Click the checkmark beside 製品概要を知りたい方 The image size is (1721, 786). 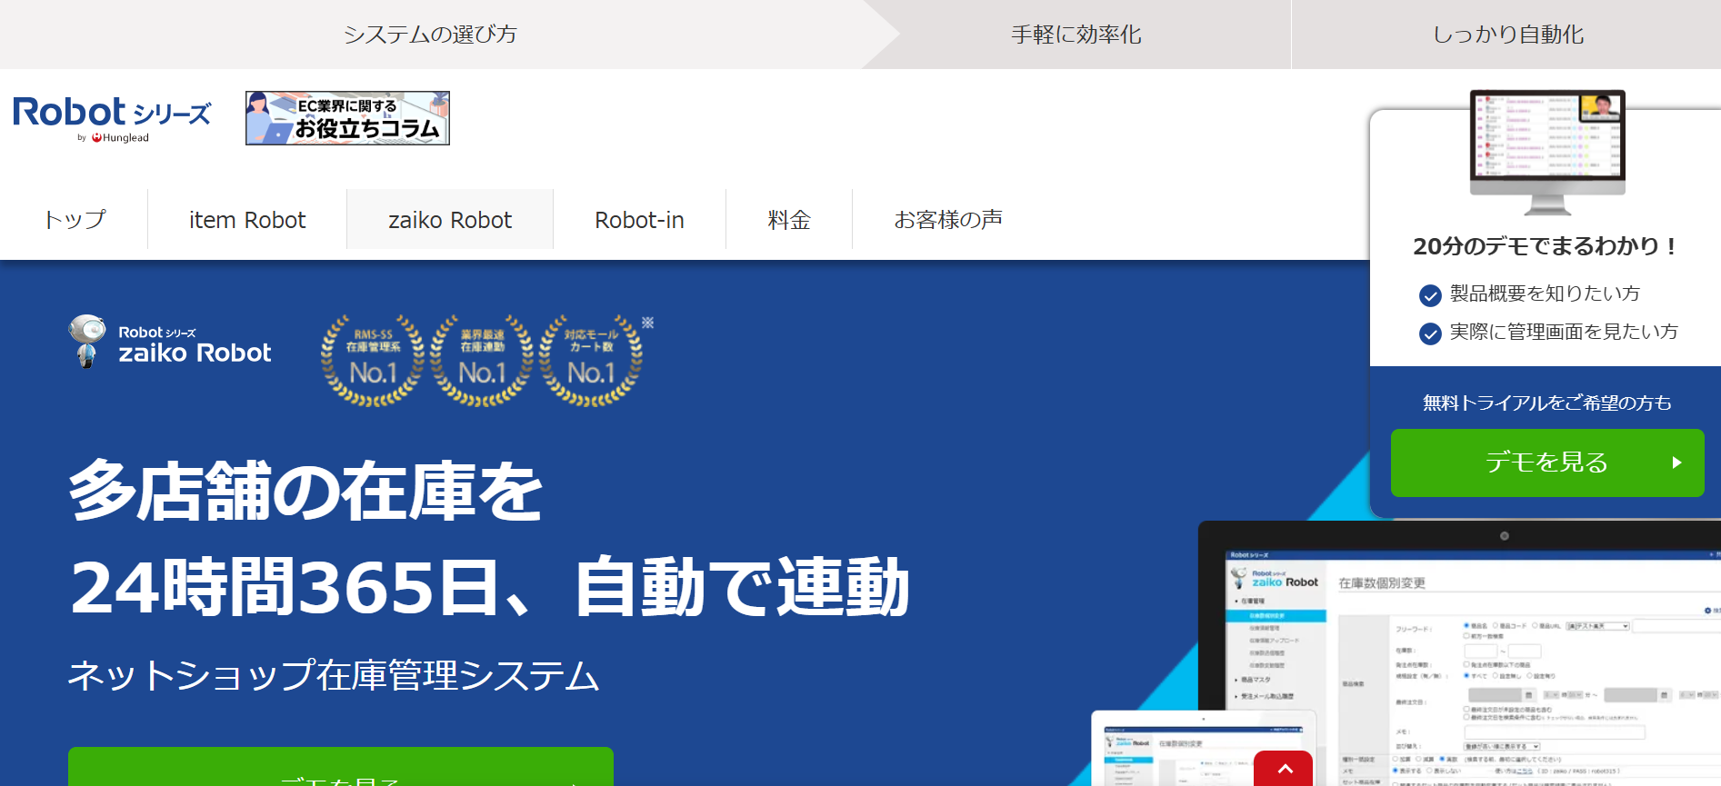1430,295
